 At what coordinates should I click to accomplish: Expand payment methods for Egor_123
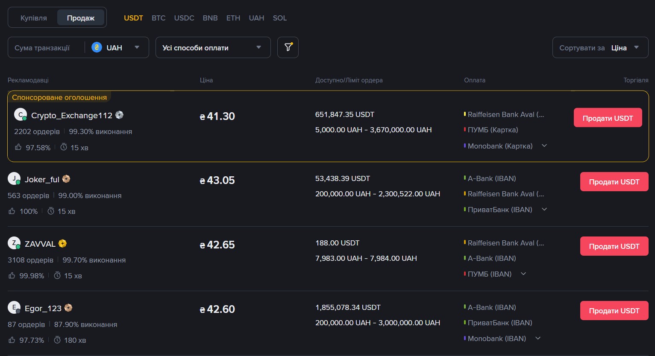[x=538, y=338]
